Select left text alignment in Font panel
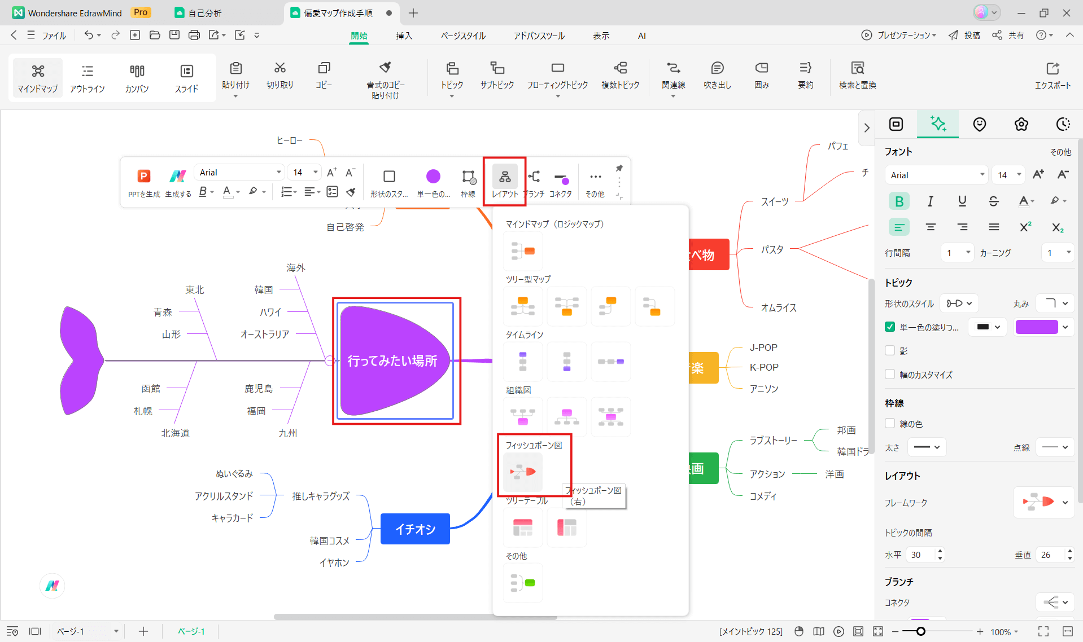 coord(899,227)
